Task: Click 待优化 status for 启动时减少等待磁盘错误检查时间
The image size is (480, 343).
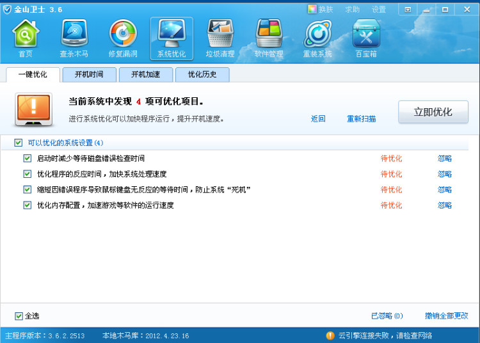Action: coord(391,159)
